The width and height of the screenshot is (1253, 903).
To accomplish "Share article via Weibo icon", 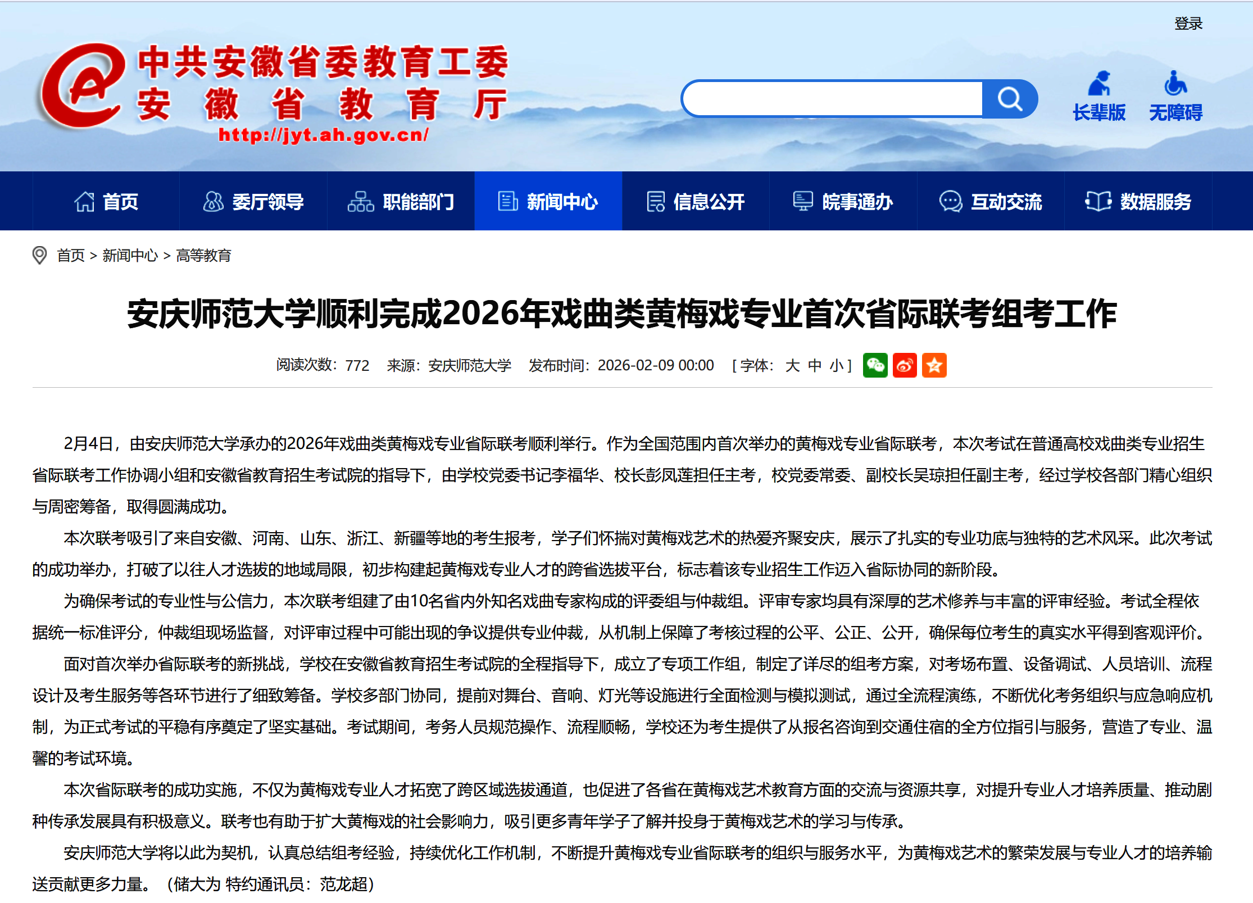I will pyautogui.click(x=905, y=366).
